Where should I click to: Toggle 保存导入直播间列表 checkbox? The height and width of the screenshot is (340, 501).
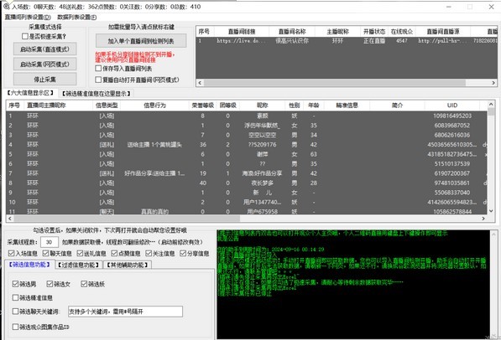coord(98,69)
